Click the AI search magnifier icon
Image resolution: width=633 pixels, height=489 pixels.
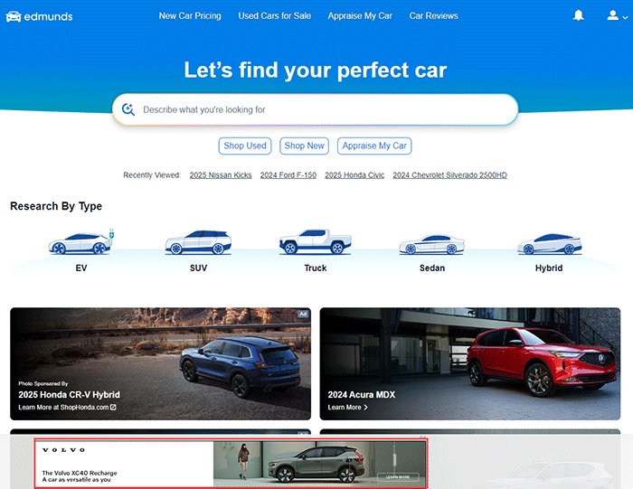tap(128, 109)
